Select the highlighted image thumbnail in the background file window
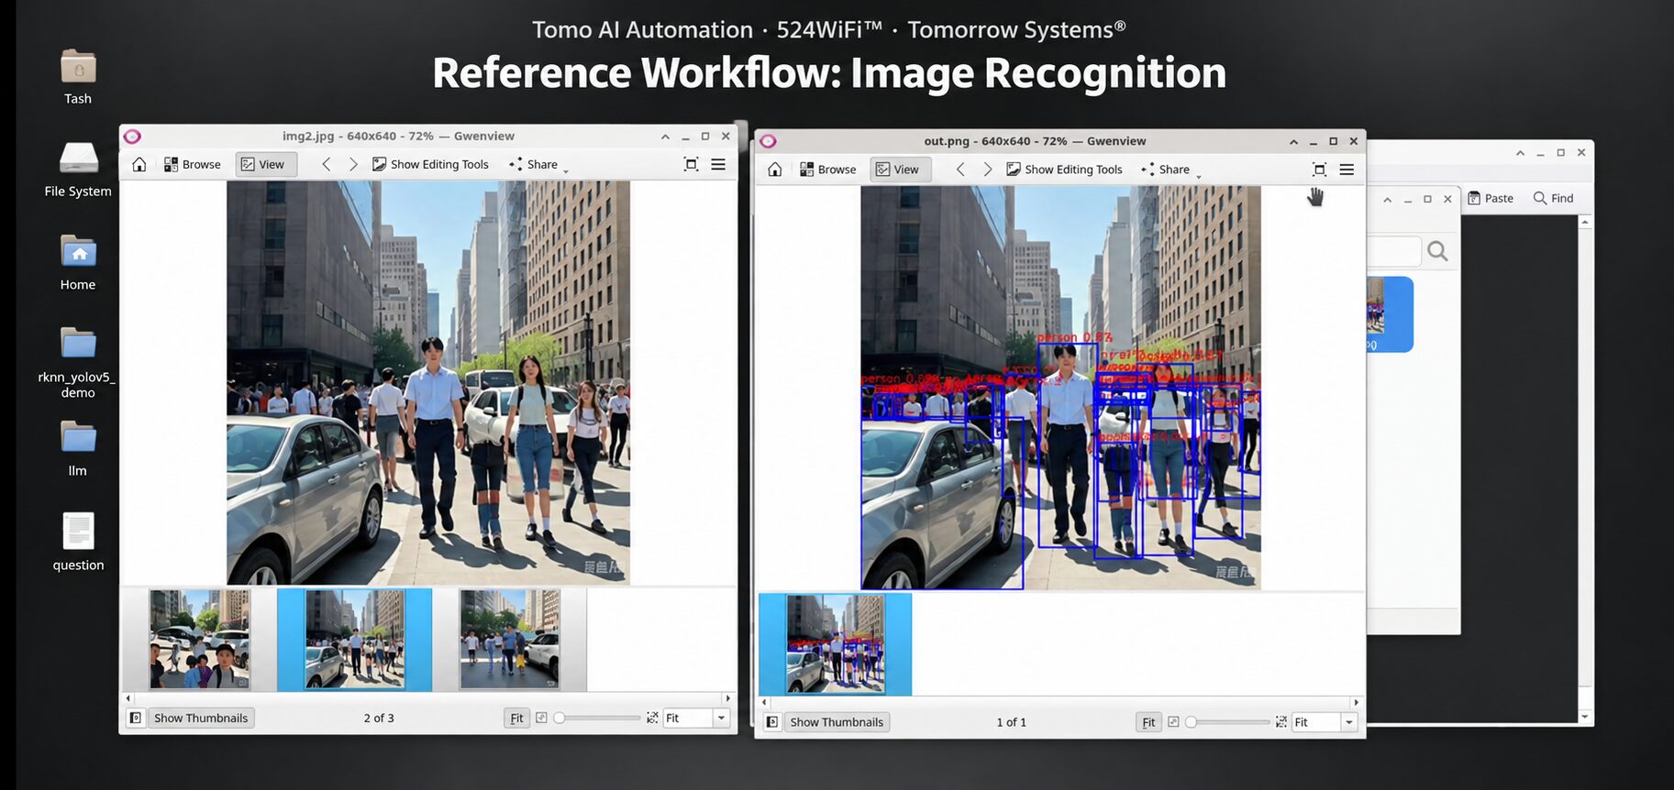Image resolution: width=1674 pixels, height=790 pixels. [x=1390, y=314]
